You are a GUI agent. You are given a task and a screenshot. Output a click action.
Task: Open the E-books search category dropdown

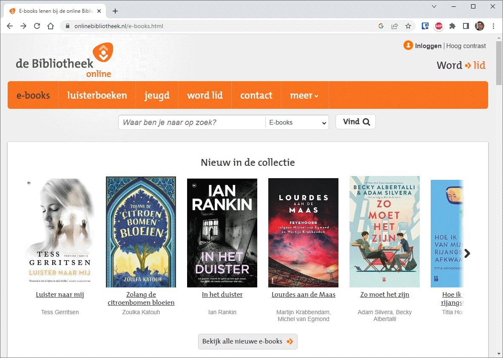pos(297,122)
